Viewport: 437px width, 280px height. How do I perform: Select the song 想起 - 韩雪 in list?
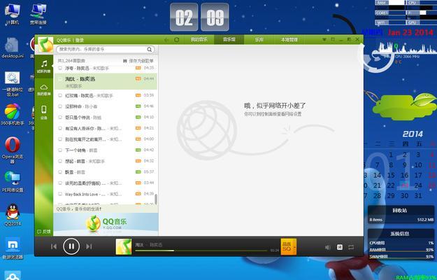(x=106, y=161)
